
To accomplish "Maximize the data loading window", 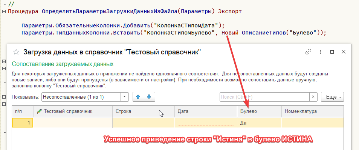I will coord(332,52).
